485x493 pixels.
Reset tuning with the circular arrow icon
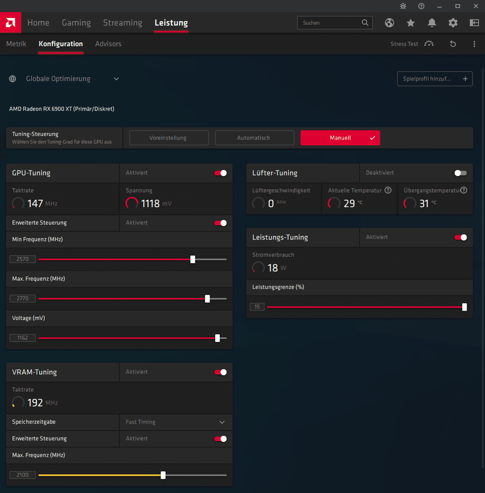[x=453, y=44]
